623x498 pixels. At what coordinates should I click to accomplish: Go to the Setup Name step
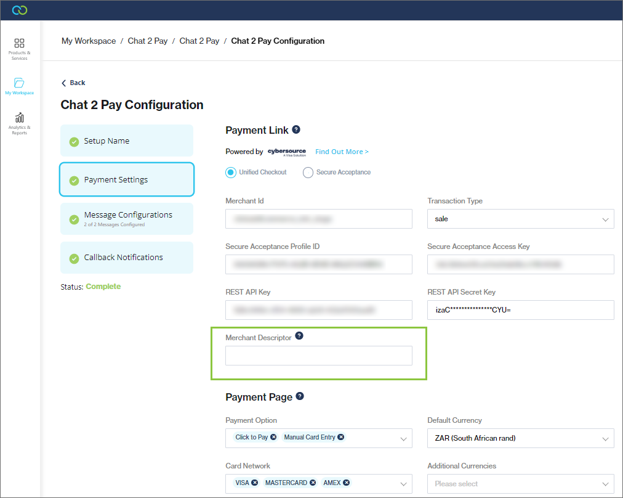[127, 141]
